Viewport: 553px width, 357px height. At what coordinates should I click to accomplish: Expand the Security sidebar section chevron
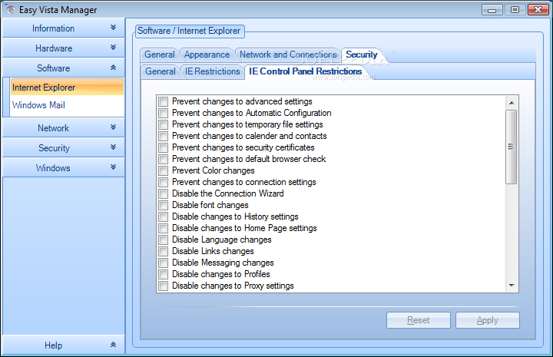(x=113, y=147)
